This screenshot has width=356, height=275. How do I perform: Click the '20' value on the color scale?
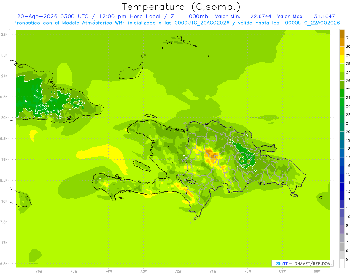pyautogui.click(x=348, y=131)
